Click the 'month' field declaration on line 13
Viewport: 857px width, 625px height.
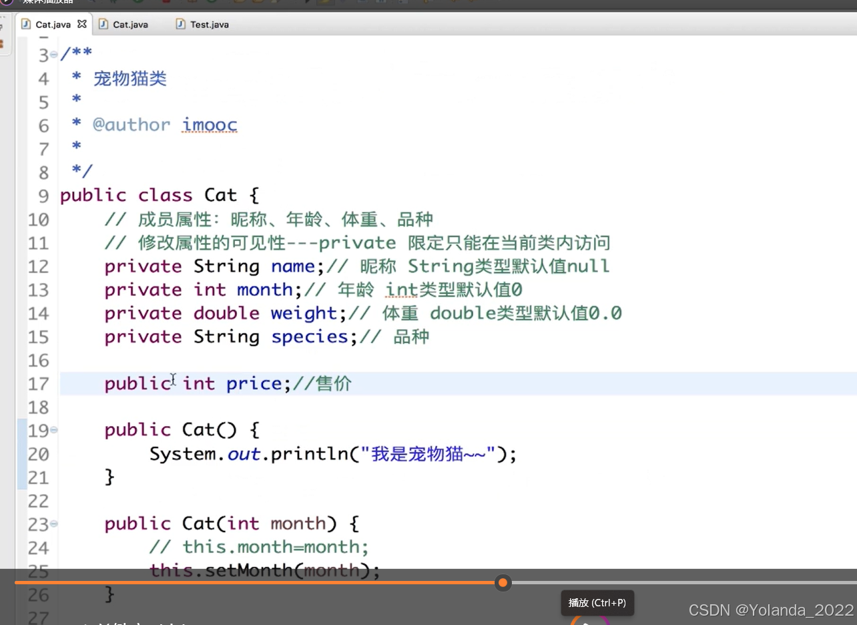[264, 290]
